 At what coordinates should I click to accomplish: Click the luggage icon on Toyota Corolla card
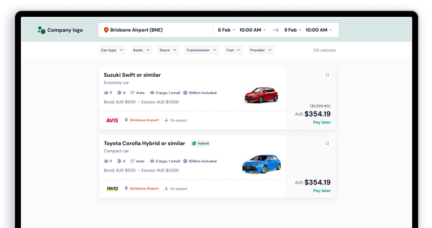coord(152,161)
